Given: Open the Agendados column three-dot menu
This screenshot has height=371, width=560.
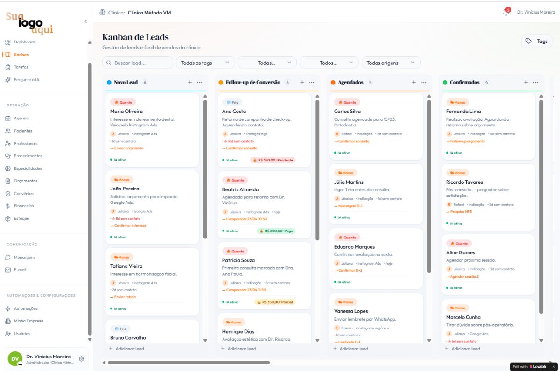Looking at the screenshot, I should (423, 83).
